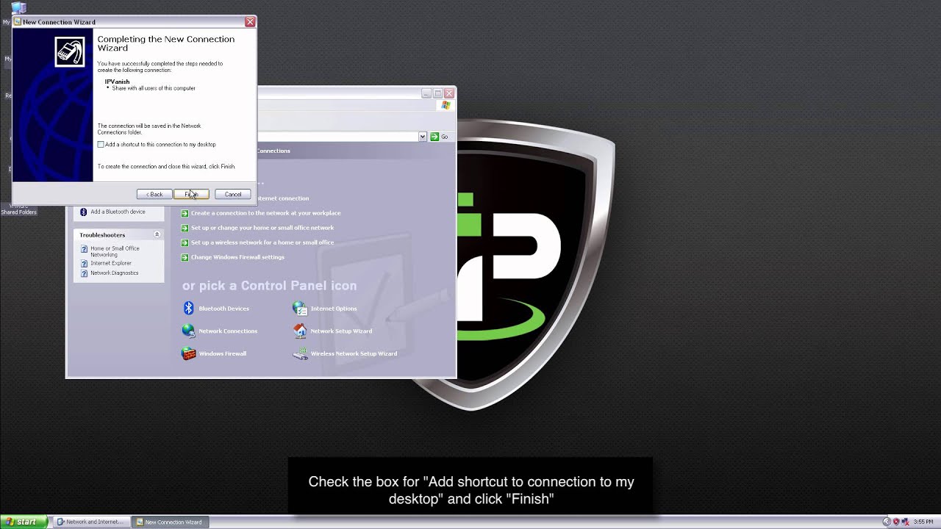Click the Windows Firewall label
Viewport: 941px width, 529px height.
coord(222,353)
